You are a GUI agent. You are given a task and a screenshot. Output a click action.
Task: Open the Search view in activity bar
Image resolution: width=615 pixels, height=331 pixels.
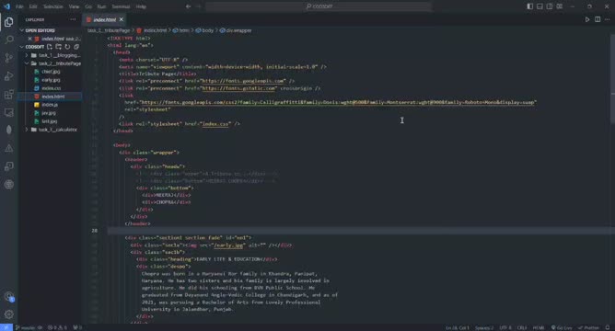pyautogui.click(x=8, y=40)
